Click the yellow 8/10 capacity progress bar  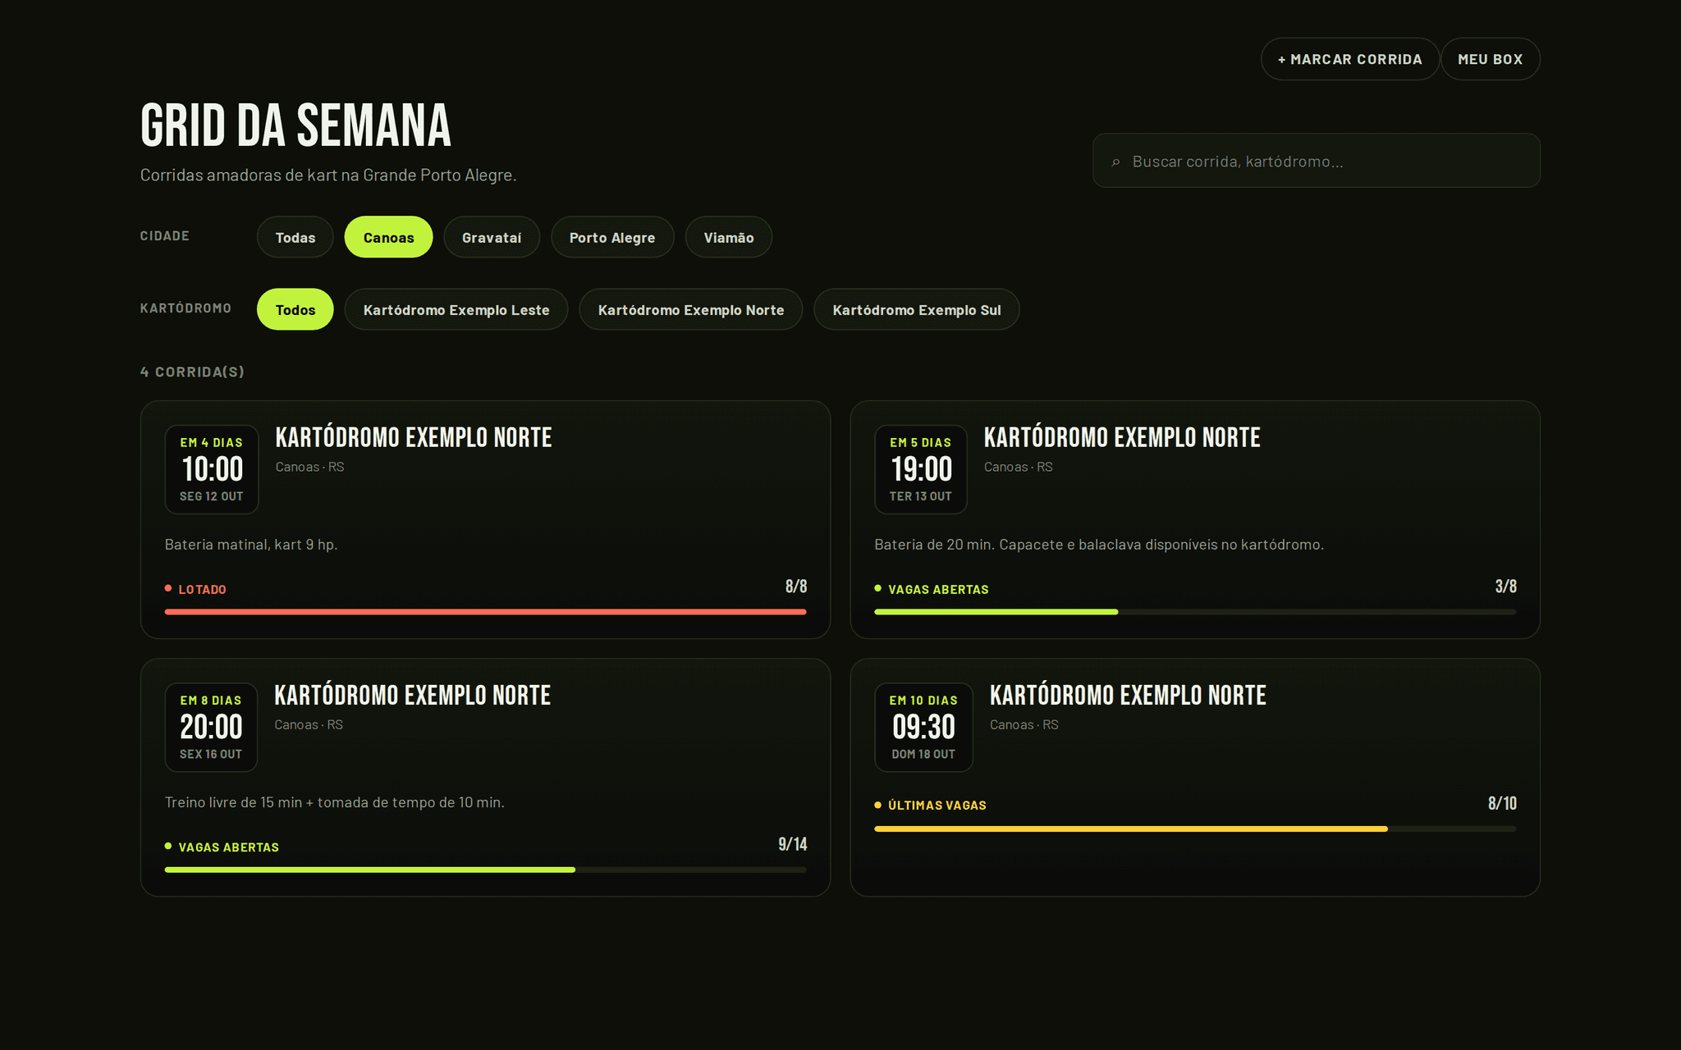point(1195,829)
